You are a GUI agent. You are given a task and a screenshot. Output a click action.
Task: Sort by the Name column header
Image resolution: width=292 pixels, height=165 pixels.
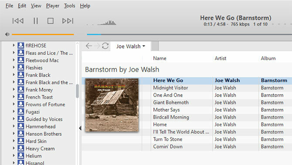click(x=160, y=58)
